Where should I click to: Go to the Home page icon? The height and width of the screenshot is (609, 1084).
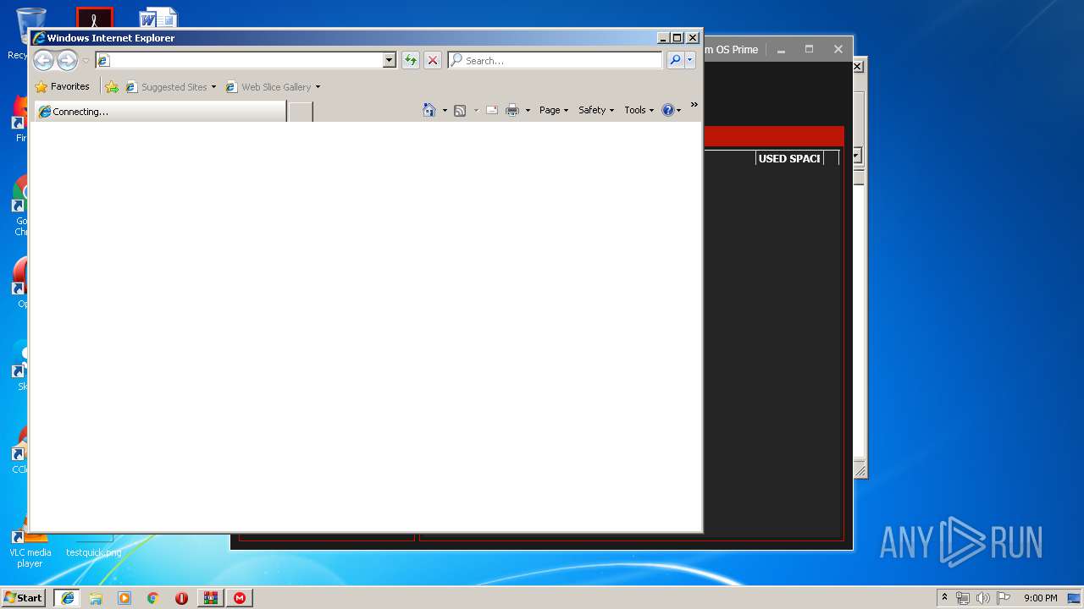(x=429, y=110)
